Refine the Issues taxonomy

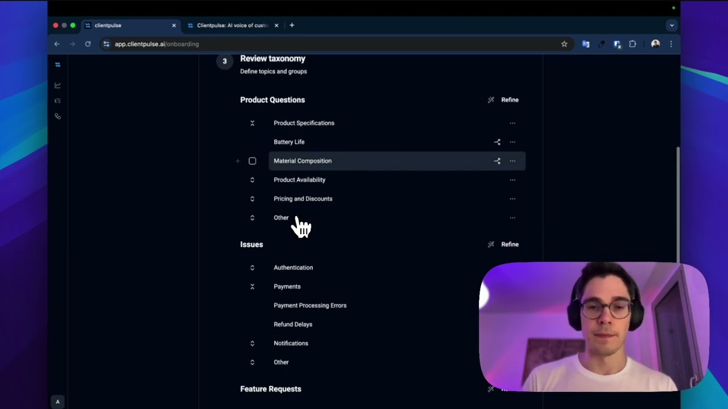(503, 244)
